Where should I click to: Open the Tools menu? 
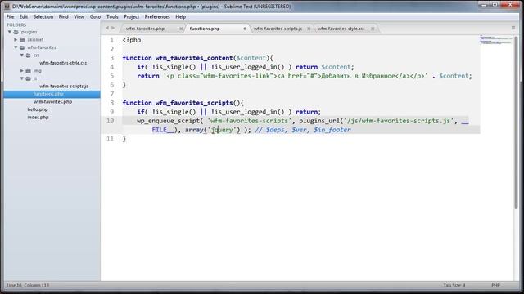click(112, 16)
